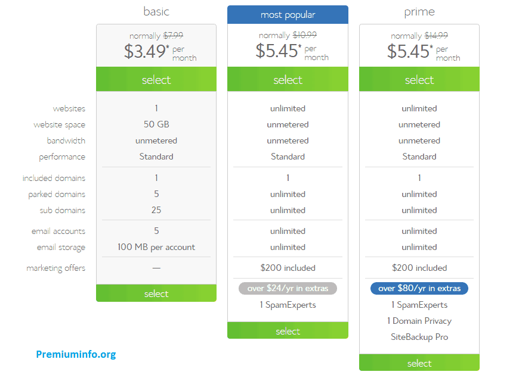Click the "over $24/yr in extras" badge
The width and height of the screenshot is (522, 378).
click(288, 288)
